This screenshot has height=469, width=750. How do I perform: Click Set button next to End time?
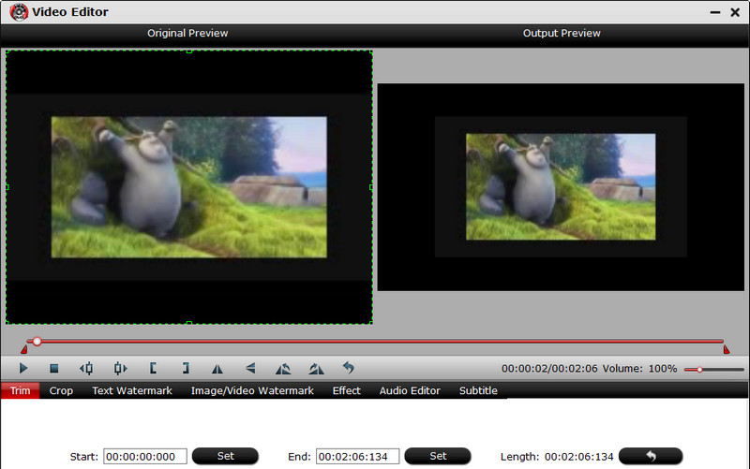(x=438, y=456)
